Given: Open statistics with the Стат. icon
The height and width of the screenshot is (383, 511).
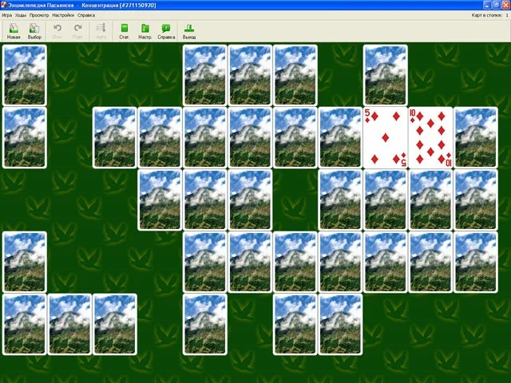Looking at the screenshot, I should coord(125,31).
